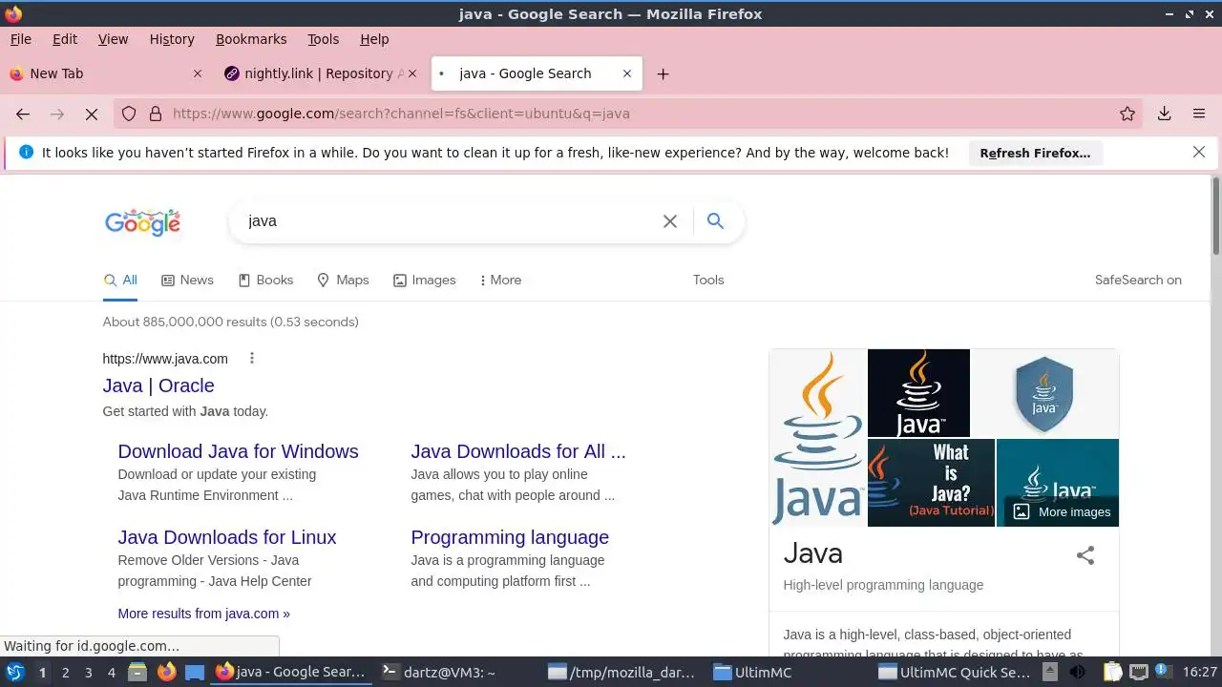Open Java Downloads for Linux link
Image resolution: width=1222 pixels, height=687 pixels.
pyautogui.click(x=227, y=537)
